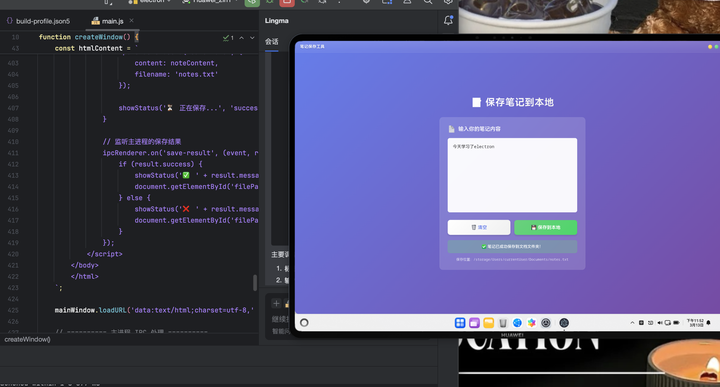Screen dimensions: 720x387
Task: Click the 保存到本地 save button
Action: (545, 227)
